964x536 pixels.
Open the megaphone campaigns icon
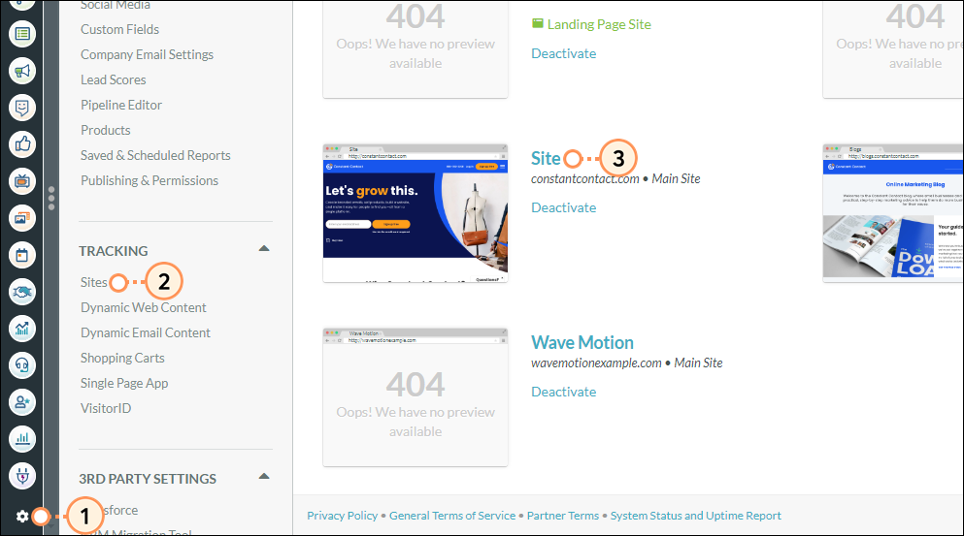[22, 71]
